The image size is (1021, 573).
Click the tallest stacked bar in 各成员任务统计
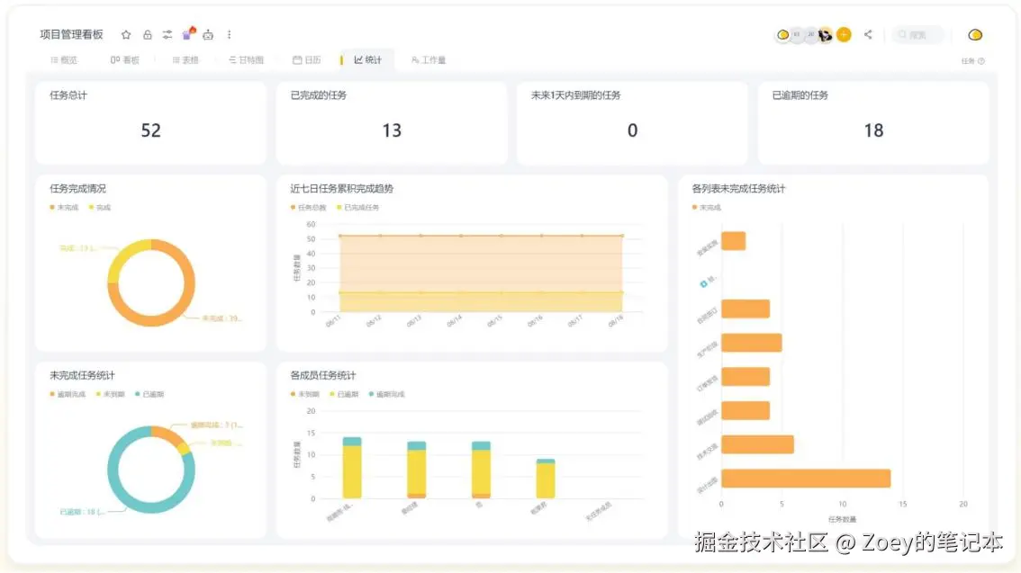[352, 468]
